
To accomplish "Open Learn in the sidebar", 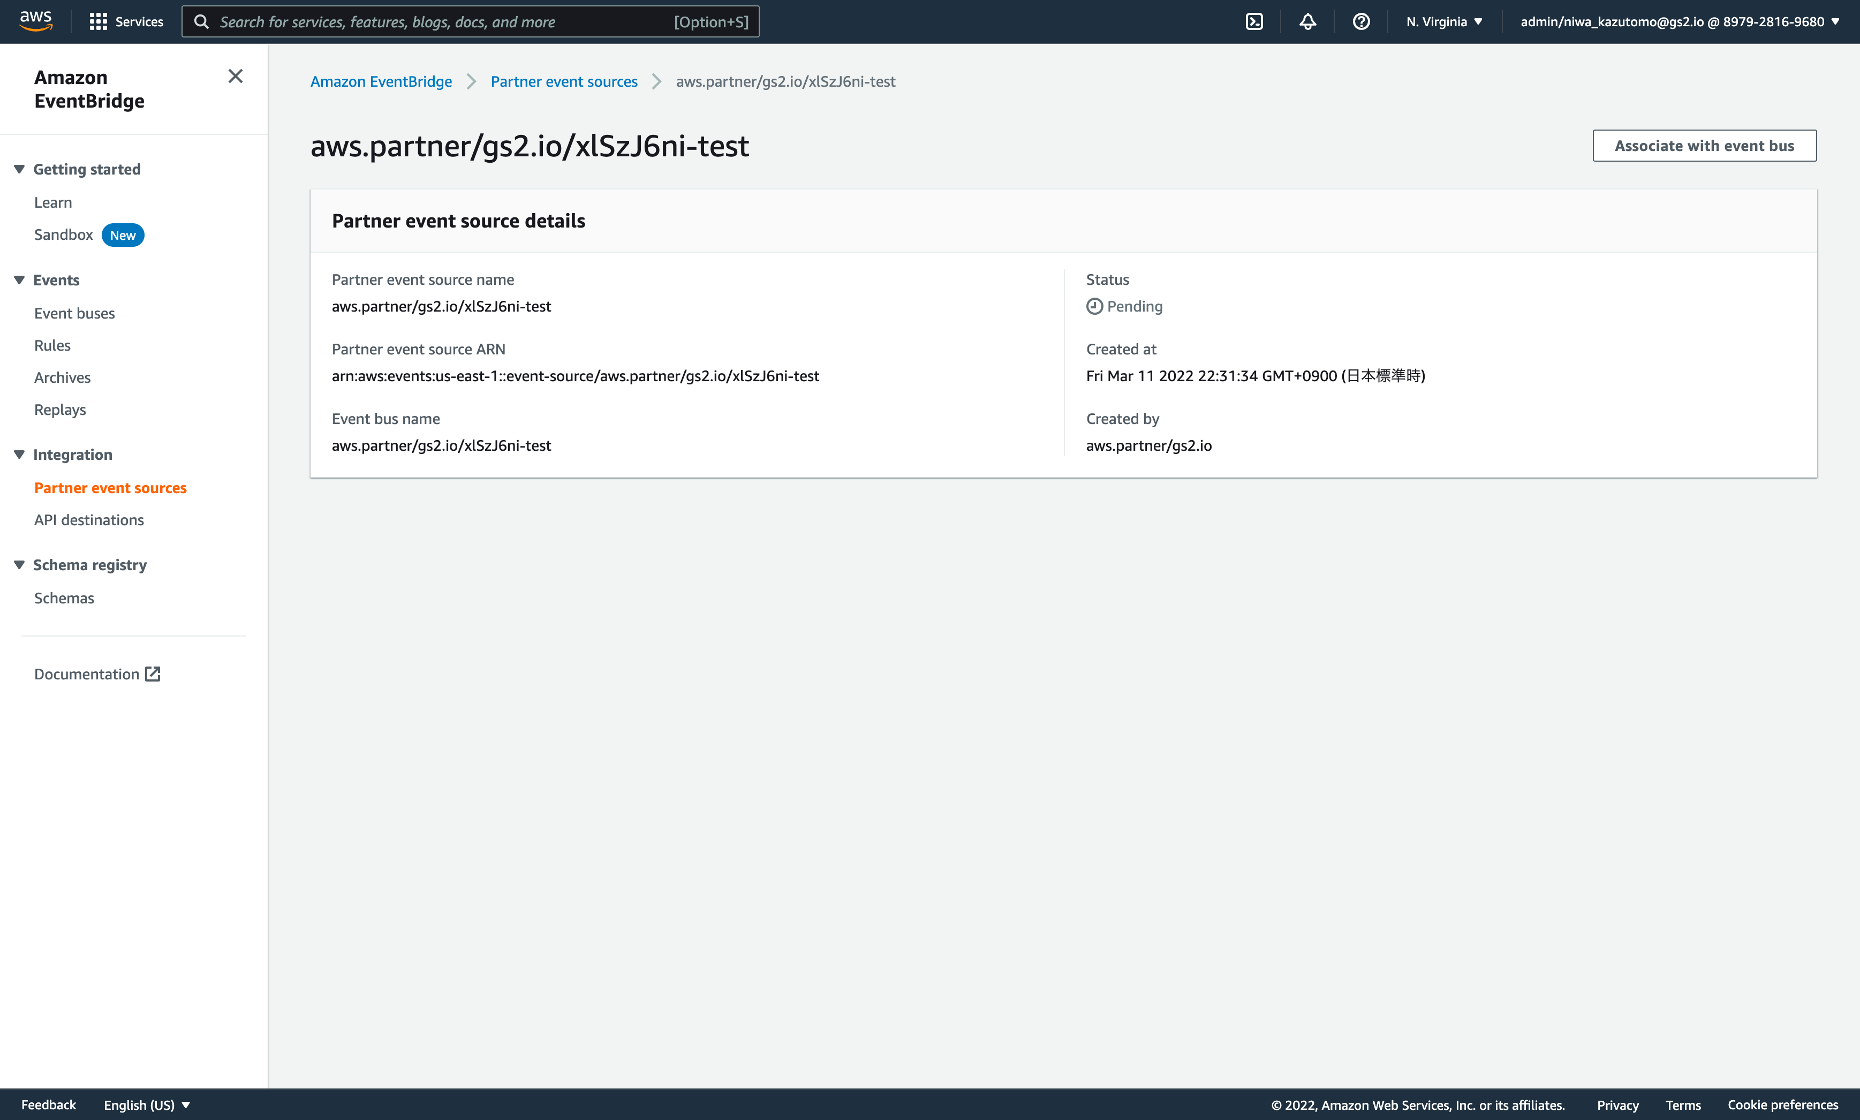I will (53, 202).
